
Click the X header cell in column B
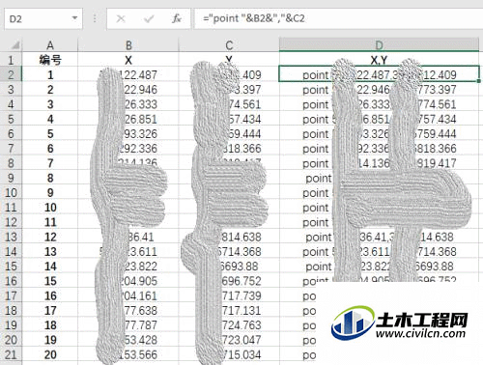(128, 60)
